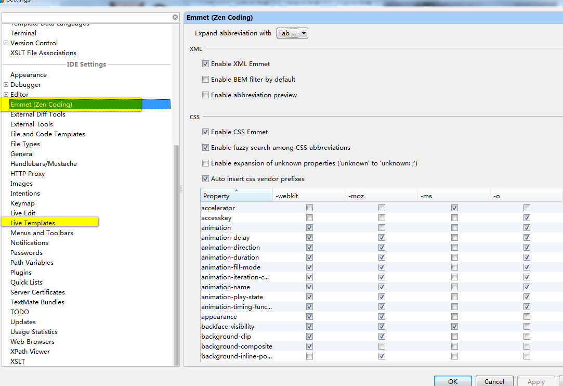Toggle Auto insert css vendor prefixes

click(x=205, y=178)
